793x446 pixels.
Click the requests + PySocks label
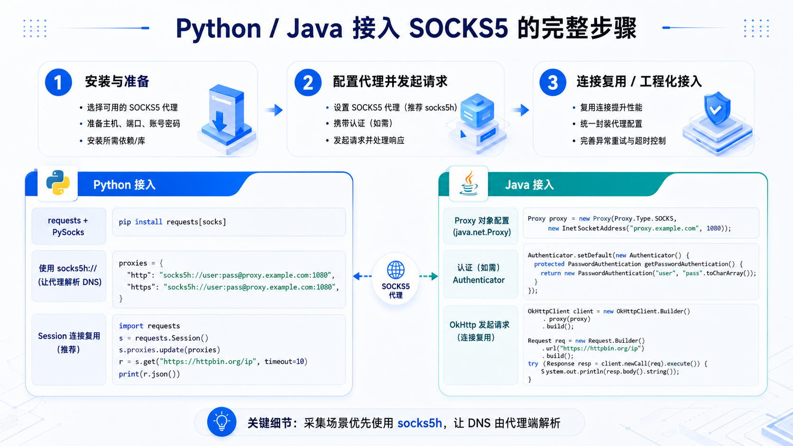tap(69, 226)
